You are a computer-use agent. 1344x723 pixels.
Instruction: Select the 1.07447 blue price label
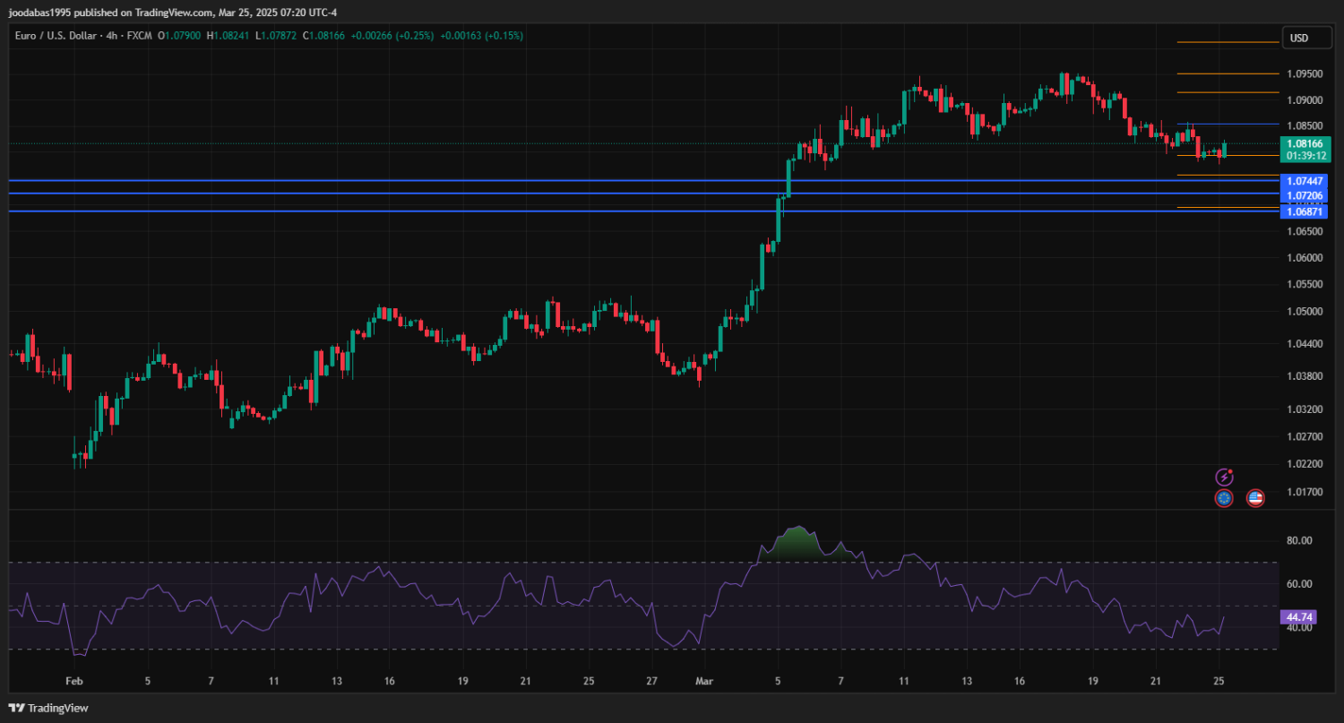pos(1305,181)
